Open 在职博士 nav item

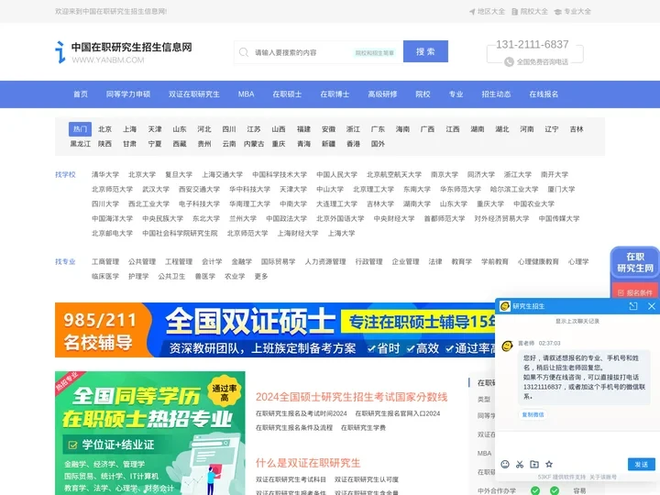335,94
